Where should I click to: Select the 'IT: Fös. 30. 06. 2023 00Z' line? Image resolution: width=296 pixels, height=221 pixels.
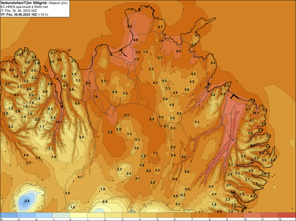(19, 11)
